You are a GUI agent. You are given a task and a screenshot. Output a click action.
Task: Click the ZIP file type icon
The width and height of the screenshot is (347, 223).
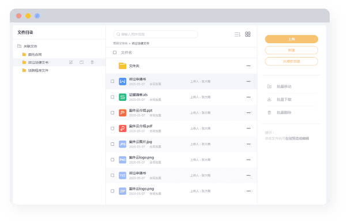[122, 191]
